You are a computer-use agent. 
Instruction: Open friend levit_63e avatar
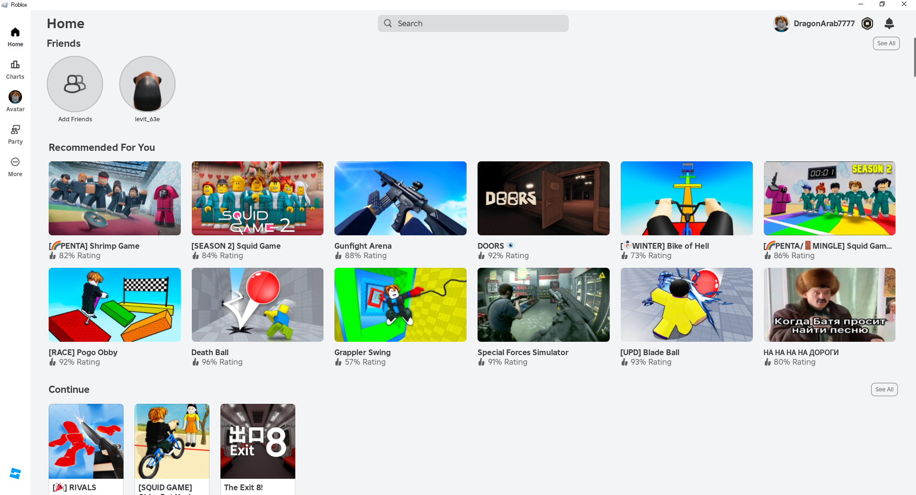[147, 84]
